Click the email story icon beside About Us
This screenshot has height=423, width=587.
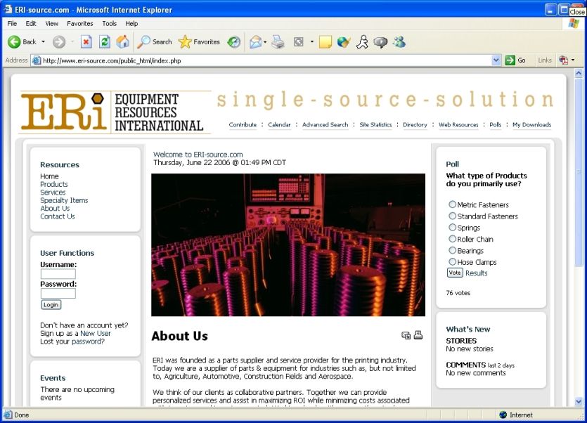tap(406, 335)
